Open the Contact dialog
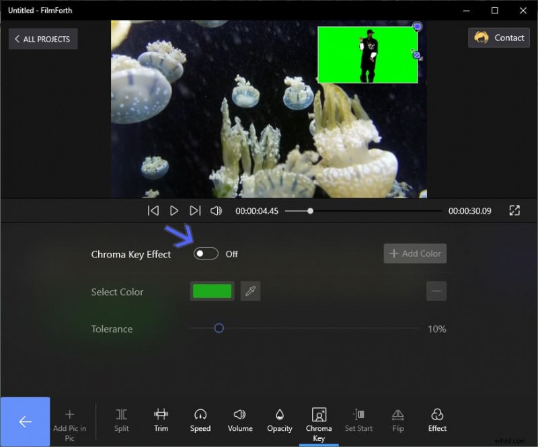Viewport: 538px width, 447px height. click(498, 38)
